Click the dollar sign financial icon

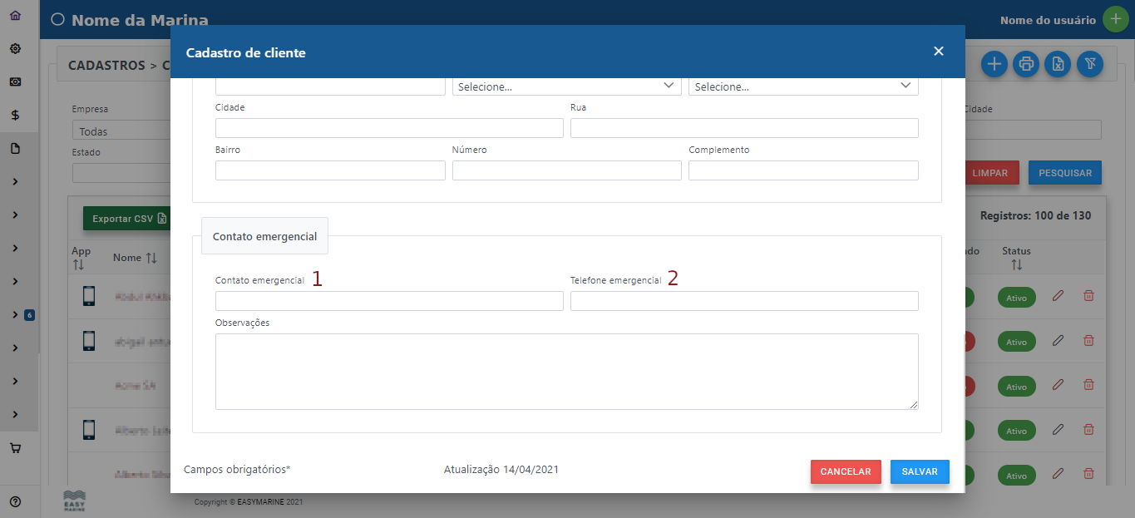point(14,115)
